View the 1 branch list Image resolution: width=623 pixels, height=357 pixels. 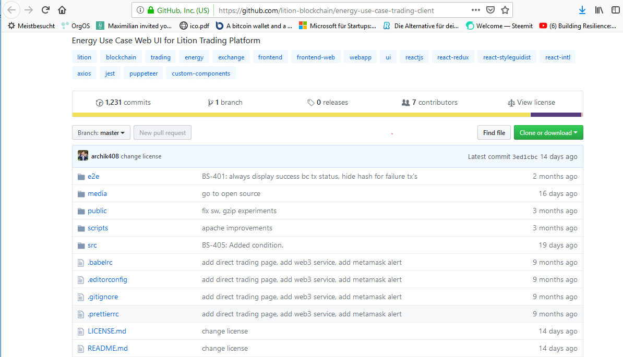(225, 102)
